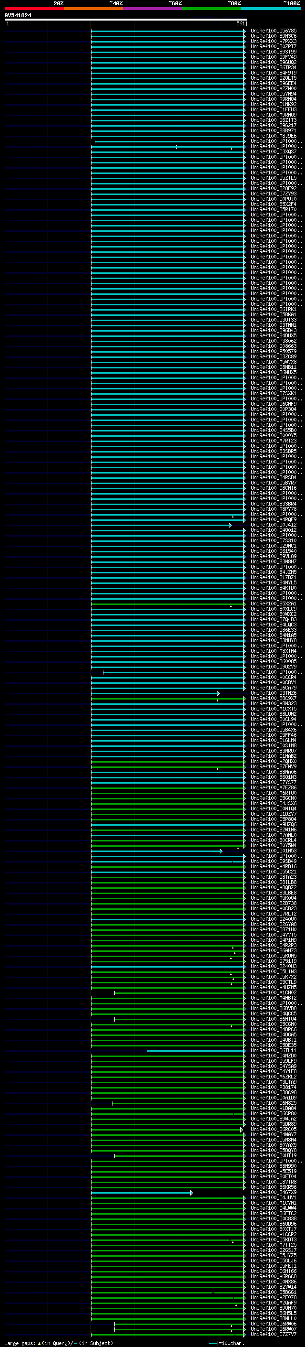
Task: Click the UniRef100_A9RMQ9 label
Action: click(274, 115)
